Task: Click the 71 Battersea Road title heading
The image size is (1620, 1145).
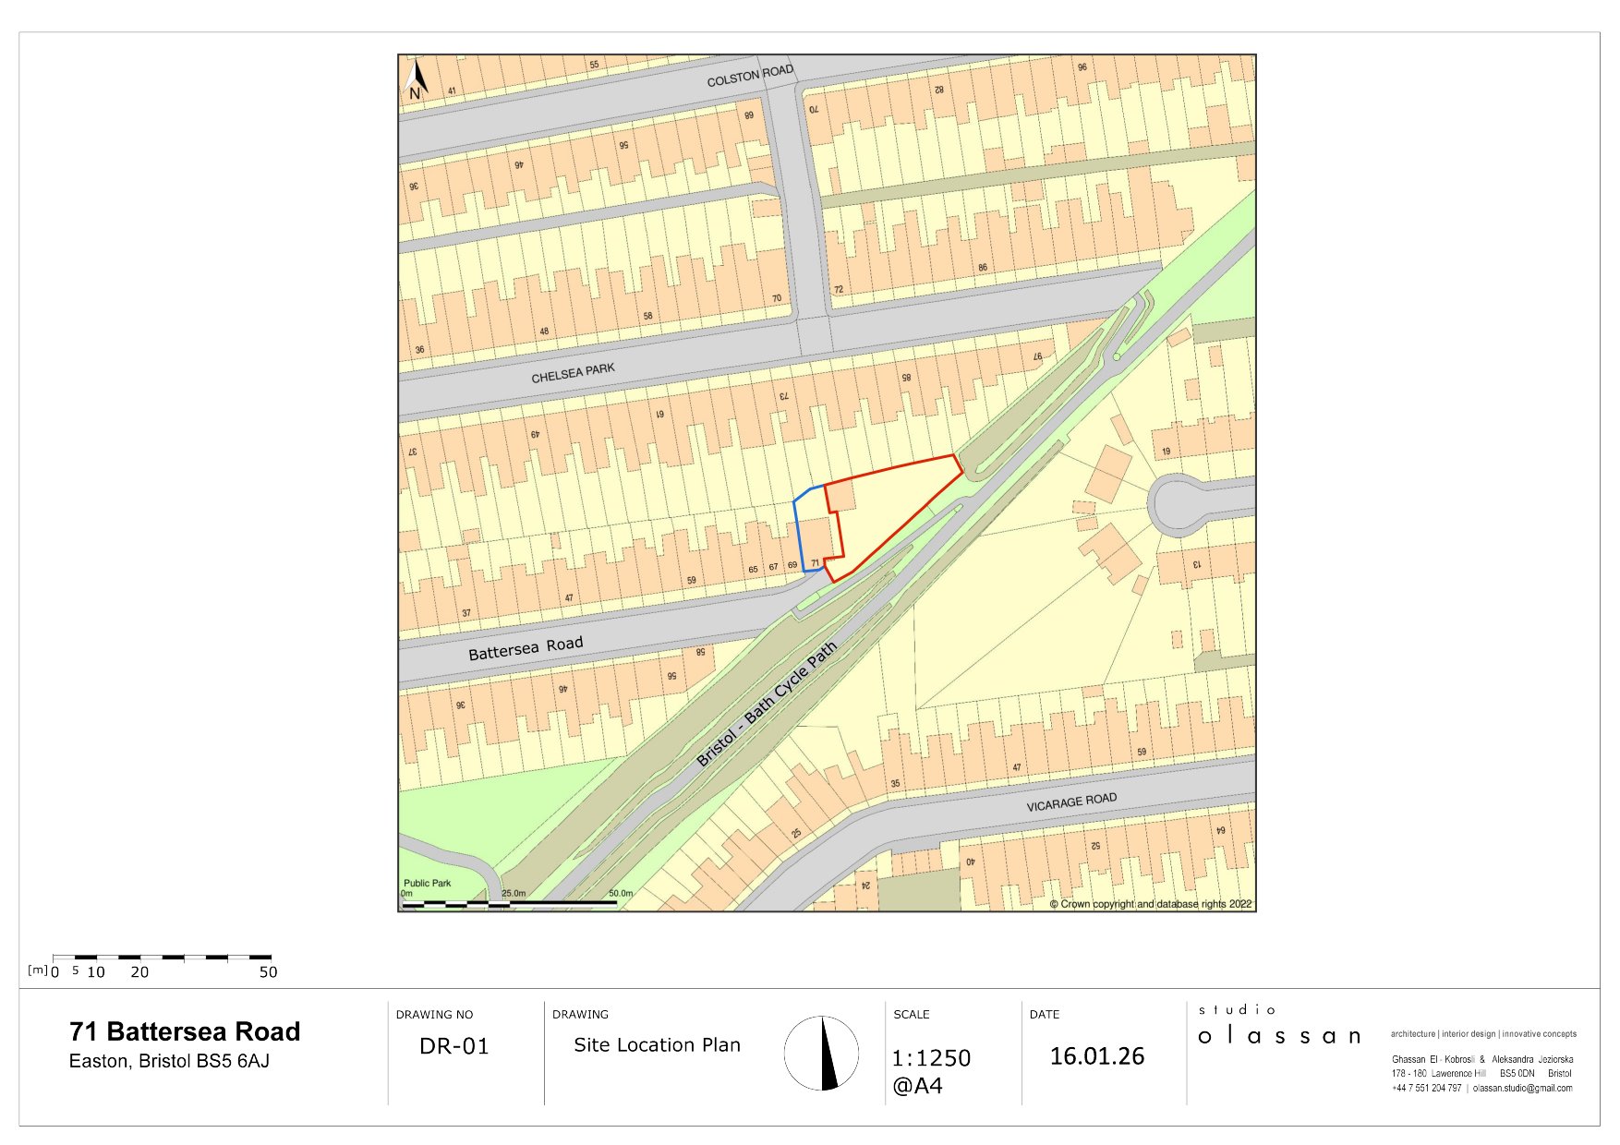Action: tap(185, 1031)
